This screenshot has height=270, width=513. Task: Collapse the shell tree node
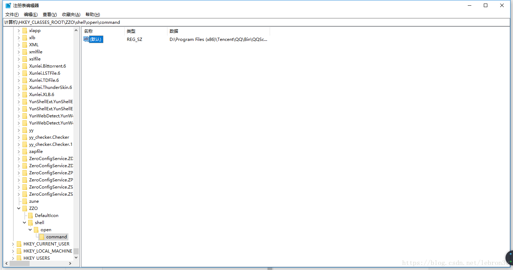coord(24,222)
